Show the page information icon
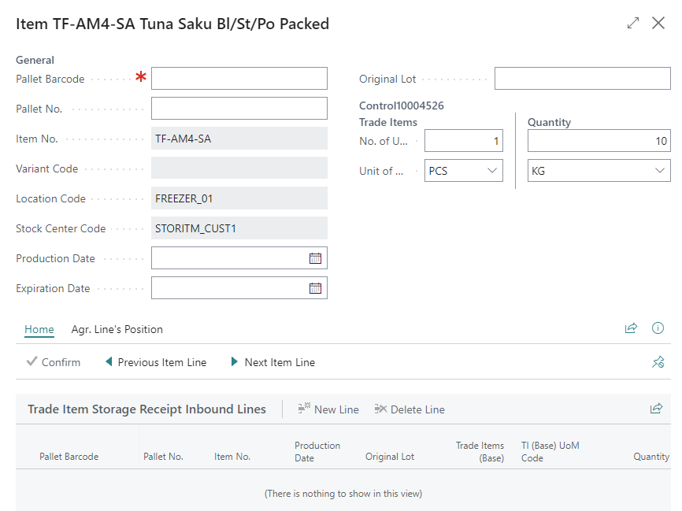This screenshot has width=682, height=511. coord(658,328)
